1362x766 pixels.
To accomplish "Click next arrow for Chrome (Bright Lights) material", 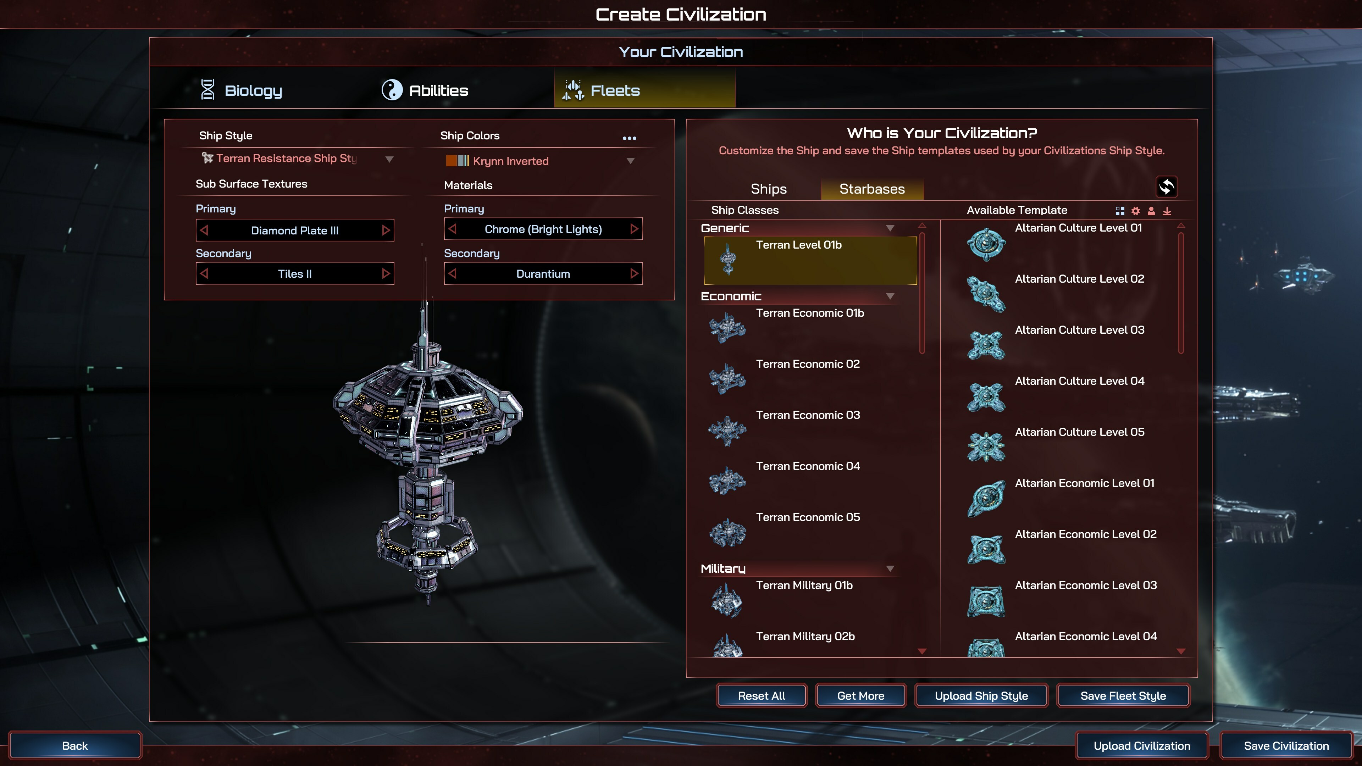I will 634,229.
